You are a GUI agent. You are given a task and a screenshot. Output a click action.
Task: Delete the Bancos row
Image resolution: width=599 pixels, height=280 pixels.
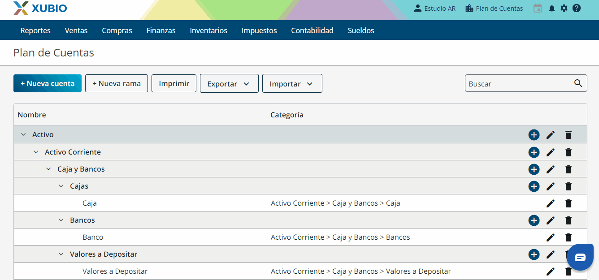tap(569, 220)
